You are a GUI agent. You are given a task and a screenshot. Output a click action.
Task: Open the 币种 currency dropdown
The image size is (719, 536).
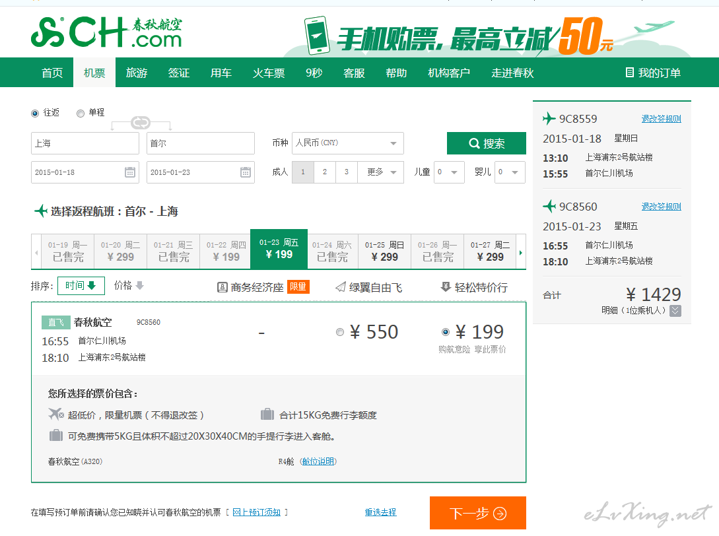tap(347, 143)
